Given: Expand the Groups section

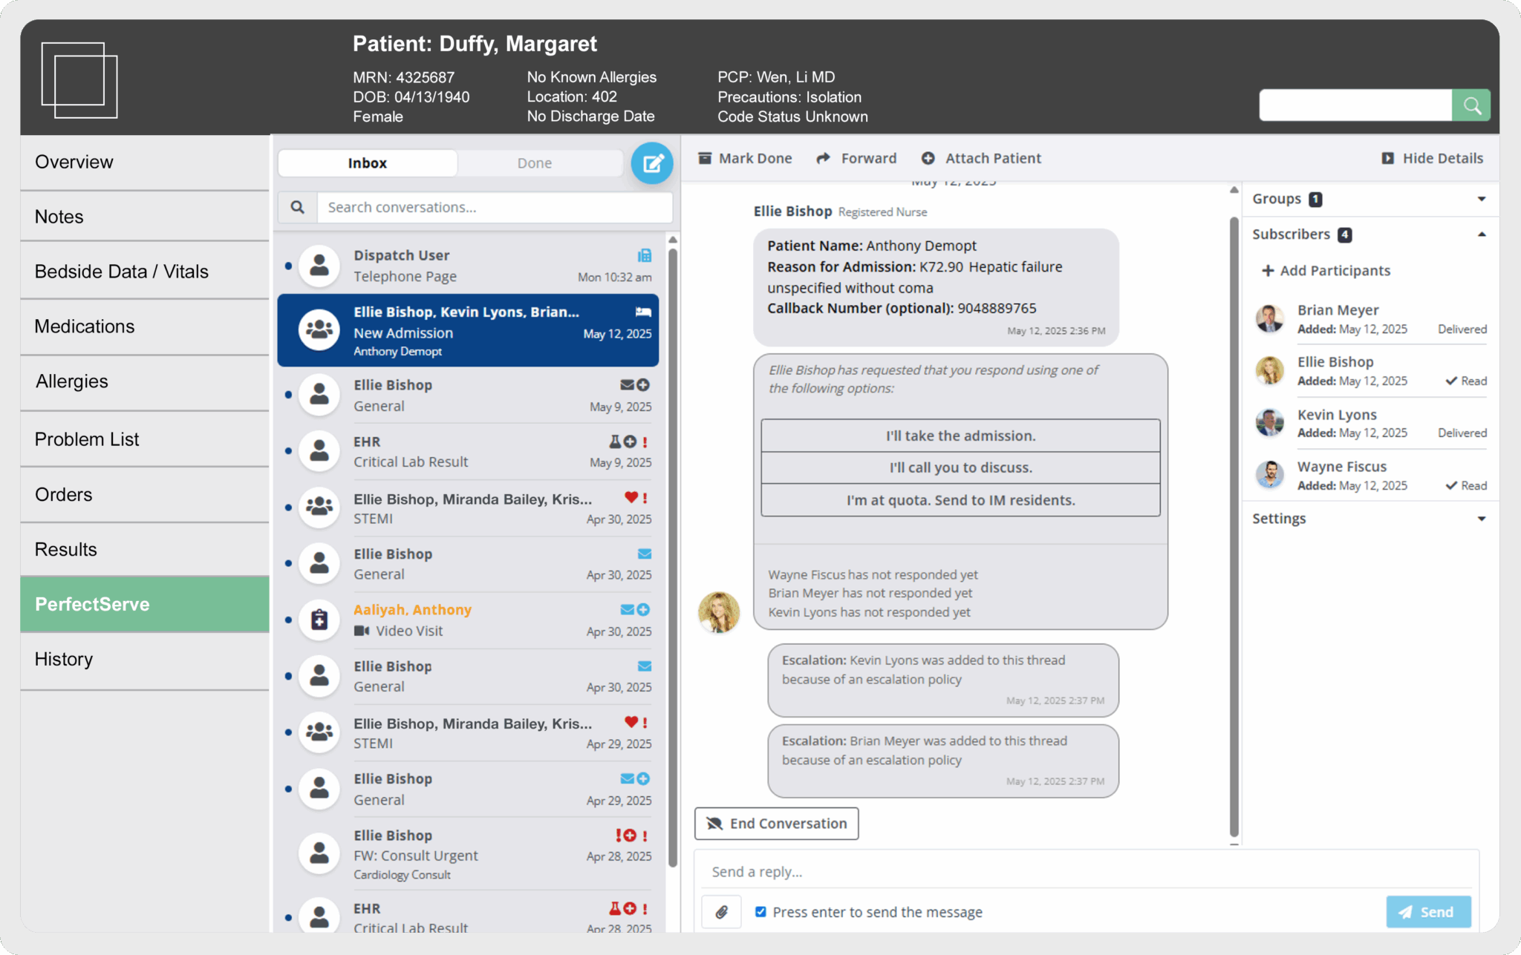Looking at the screenshot, I should (x=1481, y=198).
